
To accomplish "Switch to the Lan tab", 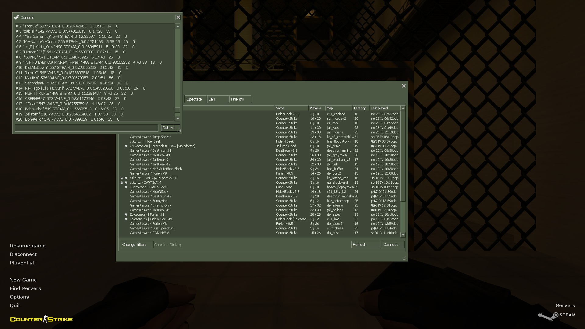I will (x=218, y=99).
